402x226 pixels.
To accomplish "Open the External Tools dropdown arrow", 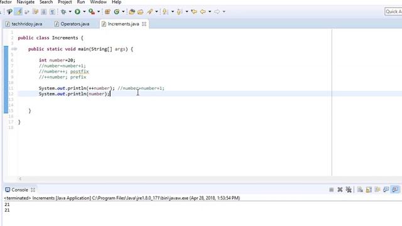I will (x=99, y=11).
